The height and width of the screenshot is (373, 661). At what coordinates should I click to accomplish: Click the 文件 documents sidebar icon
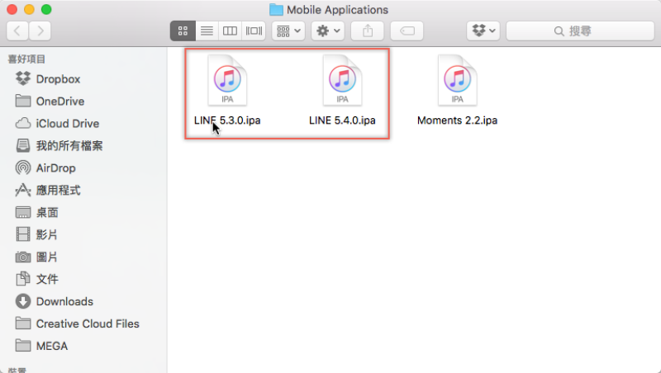pos(23,279)
